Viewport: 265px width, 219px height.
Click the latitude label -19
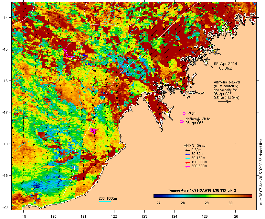(5, 176)
